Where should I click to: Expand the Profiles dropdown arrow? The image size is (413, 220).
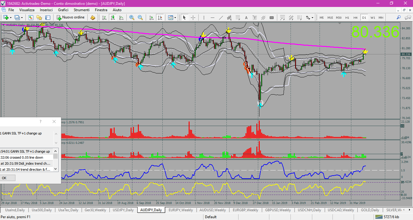click(x=22, y=18)
